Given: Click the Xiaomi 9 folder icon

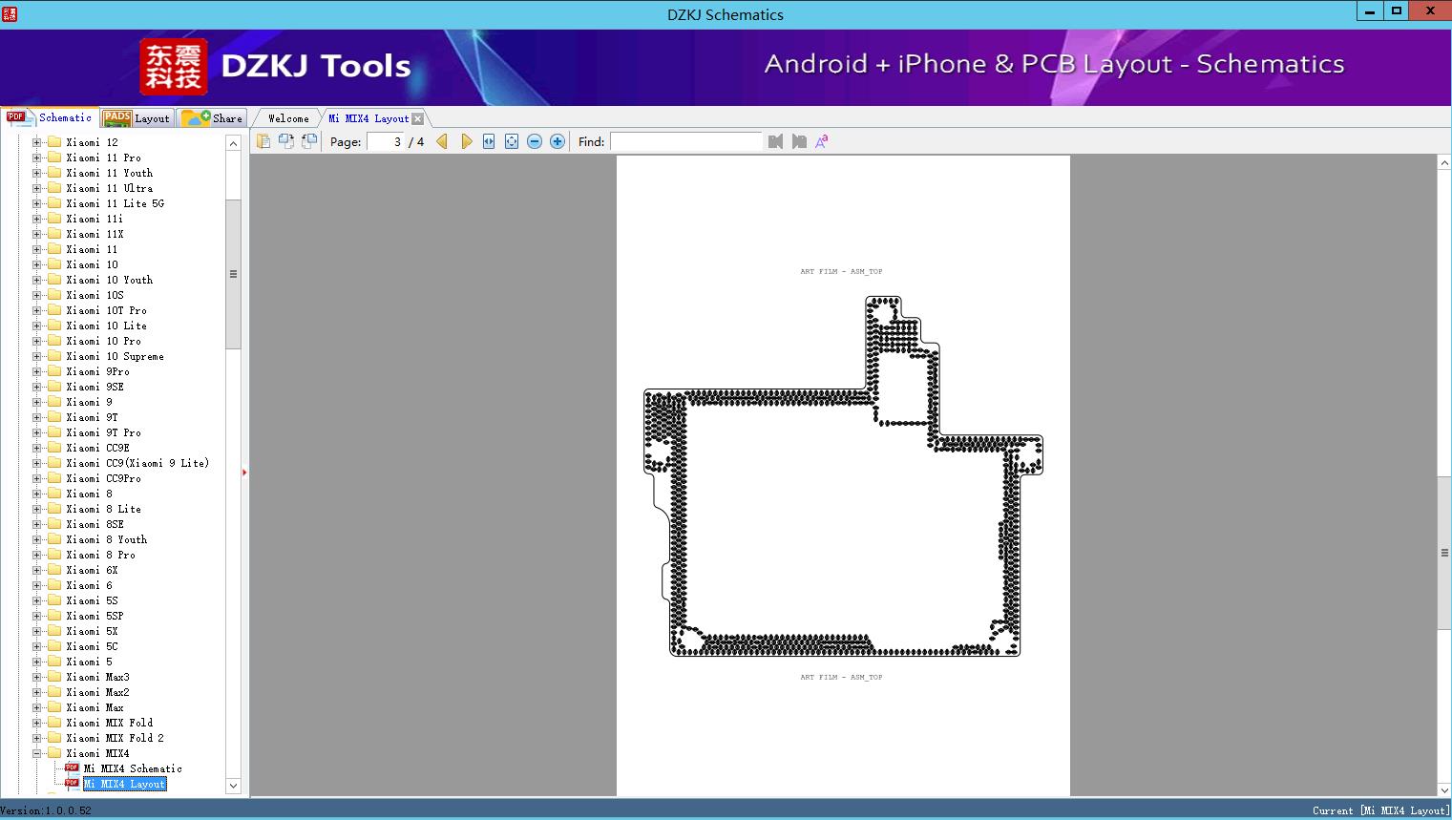Looking at the screenshot, I should pos(54,402).
